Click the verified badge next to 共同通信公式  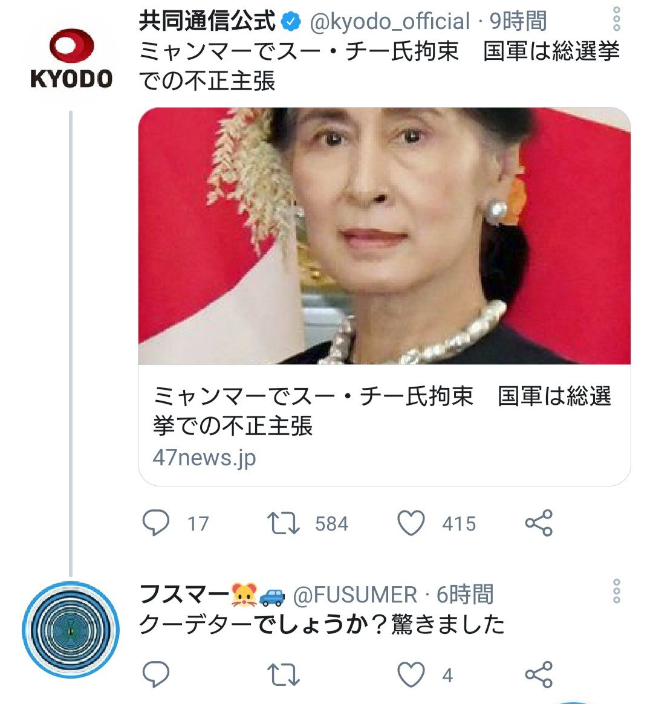click(291, 19)
